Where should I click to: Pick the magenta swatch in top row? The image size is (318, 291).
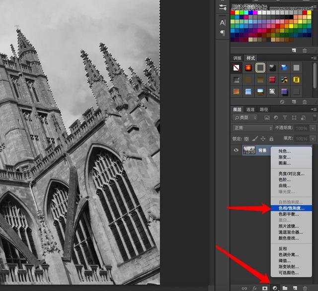255,12
